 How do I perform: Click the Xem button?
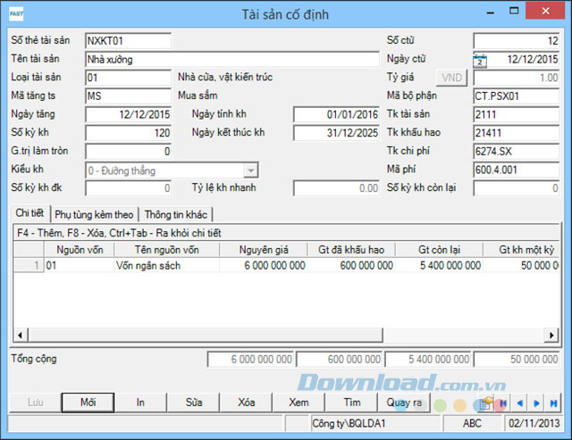point(299,403)
